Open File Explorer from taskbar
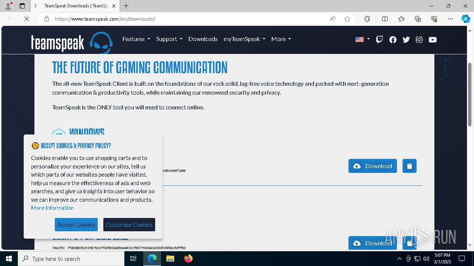This screenshot has height=266, width=474. point(170,259)
